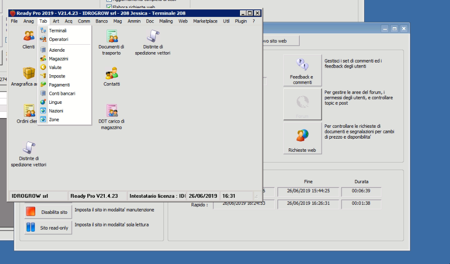Close the background web site window
Viewport: 450px width, 264px height.
(404, 29)
